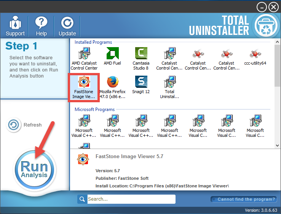Click the program list scrollbar thumb
The height and width of the screenshot is (214, 281).
[277, 66]
